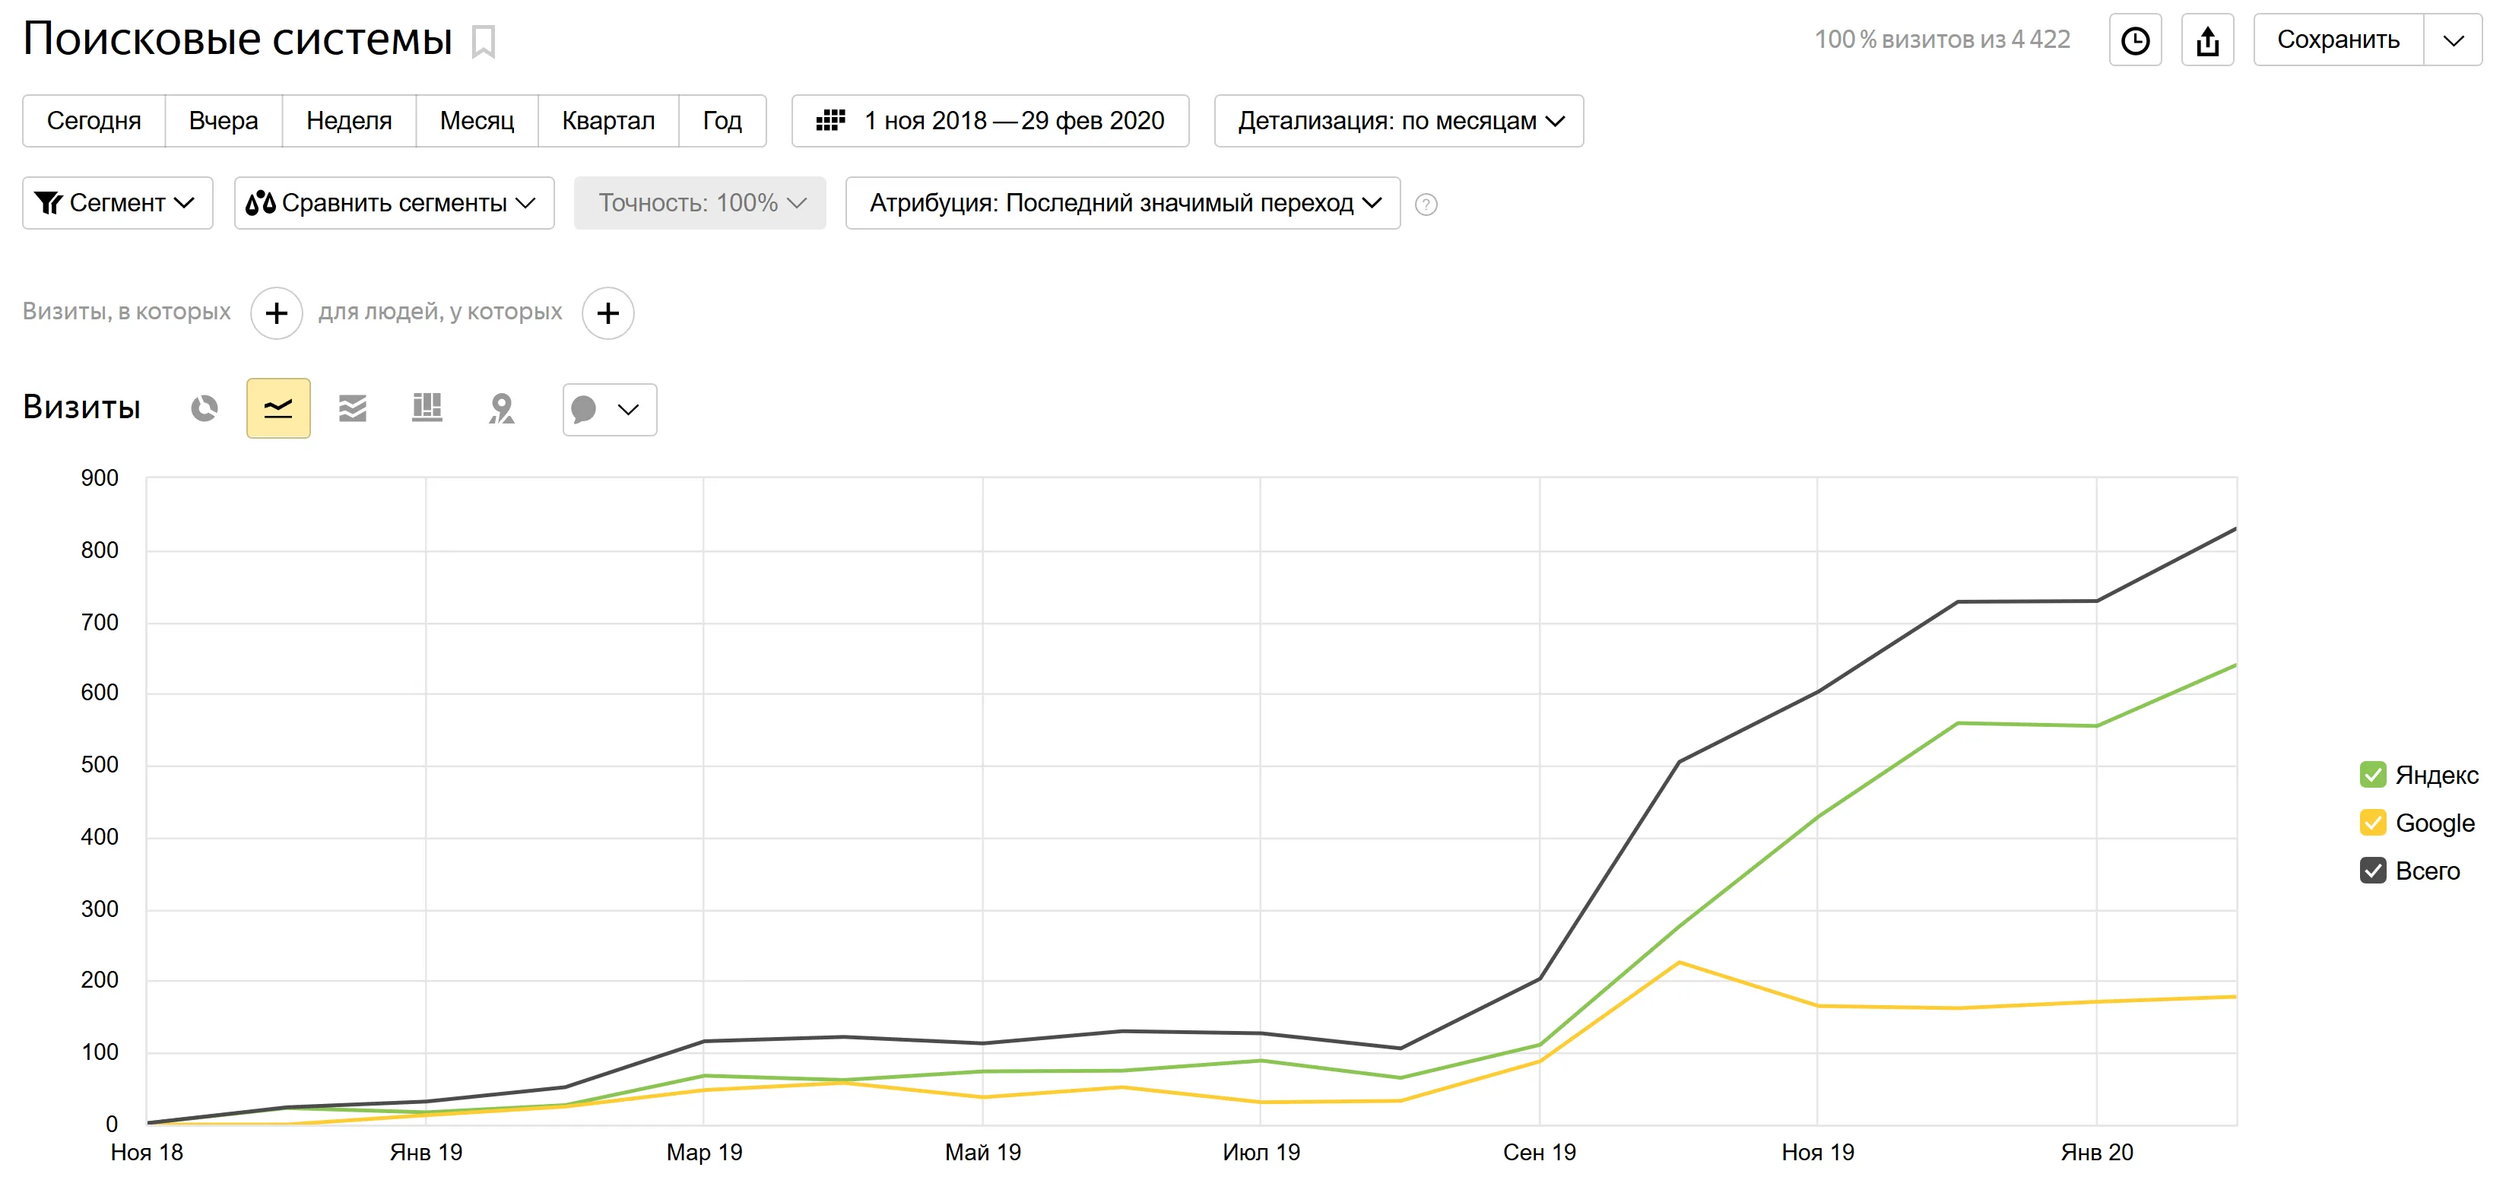The image size is (2506, 1196).
Task: Add a visit condition with plus button
Action: point(276,313)
